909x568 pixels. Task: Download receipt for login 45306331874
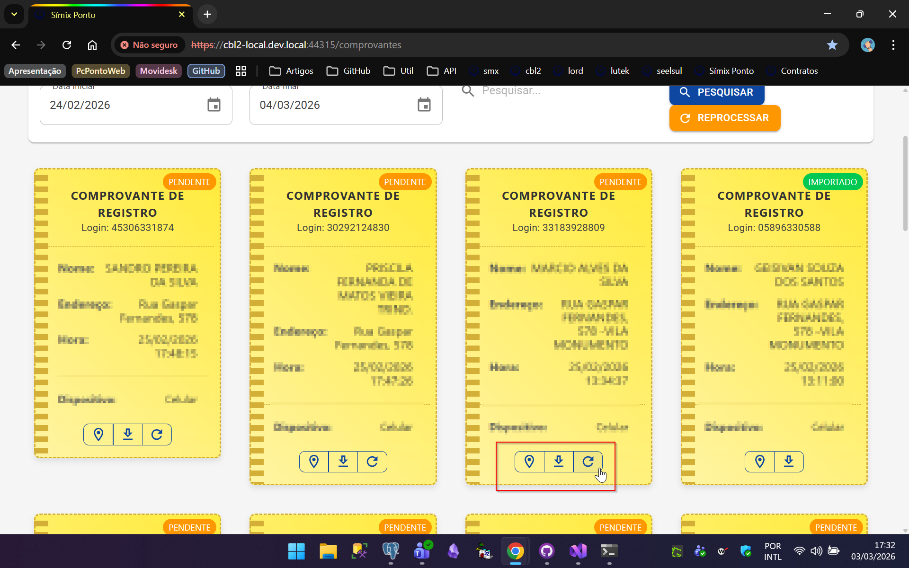[128, 435]
